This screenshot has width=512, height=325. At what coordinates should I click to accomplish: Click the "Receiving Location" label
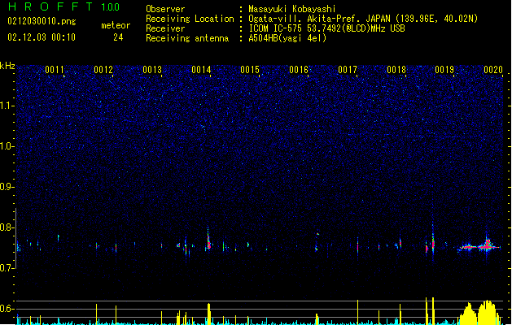190,19
